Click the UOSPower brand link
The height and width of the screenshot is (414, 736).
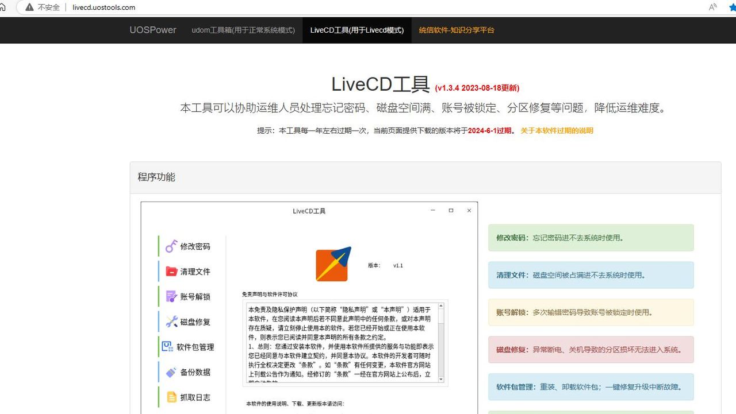tap(153, 30)
